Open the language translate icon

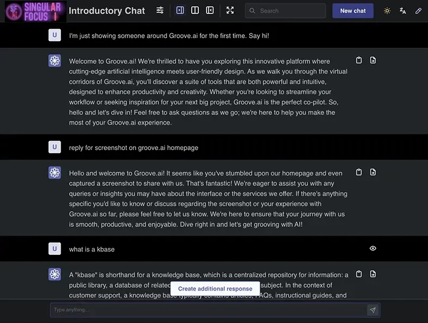pos(403,11)
